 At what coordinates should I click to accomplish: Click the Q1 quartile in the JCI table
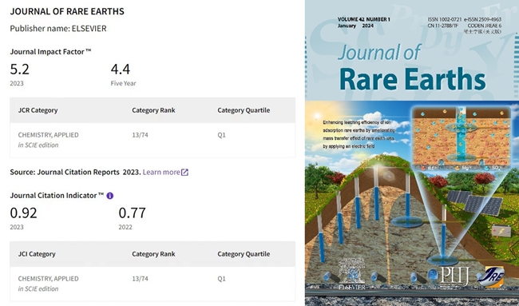(x=221, y=279)
